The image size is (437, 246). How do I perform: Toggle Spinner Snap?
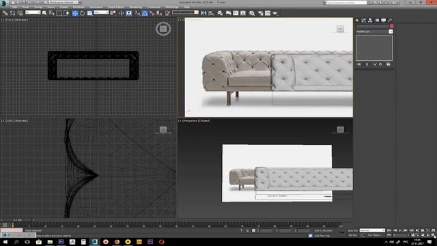pyautogui.click(x=159, y=13)
